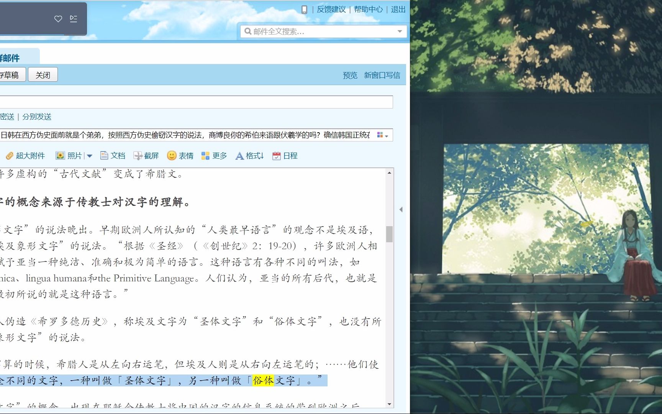Expand the 照片 dropdown arrow
662x414 pixels.
click(x=89, y=156)
